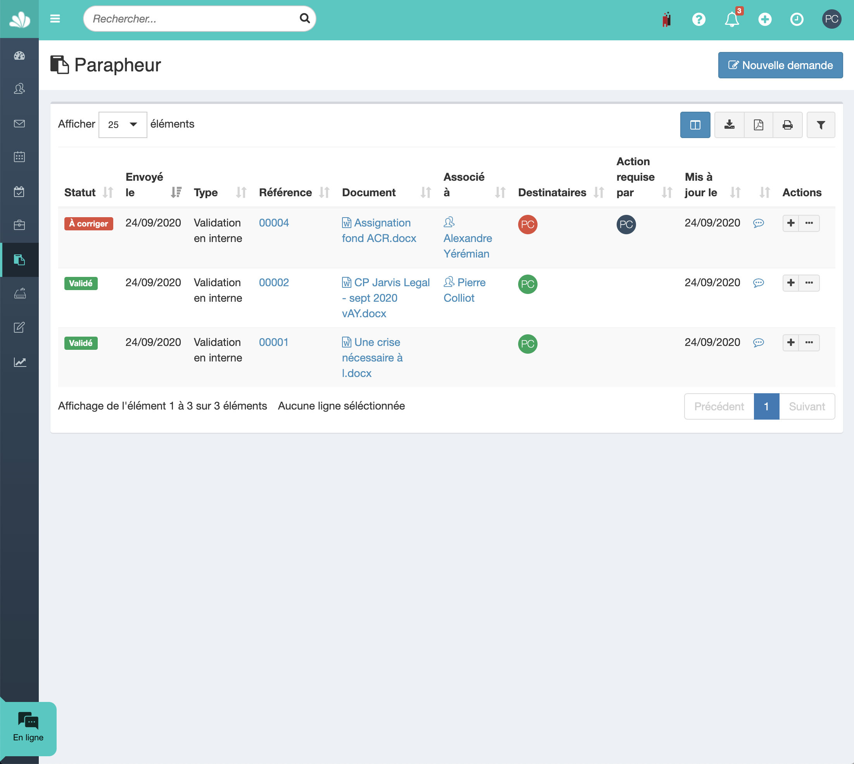The height and width of the screenshot is (764, 854).
Task: Click PC user avatar in top right
Action: click(832, 19)
